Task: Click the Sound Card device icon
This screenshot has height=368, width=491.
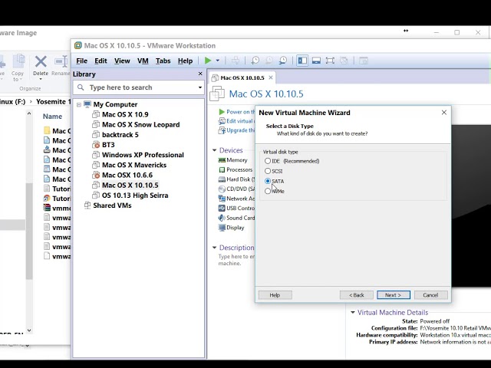Action: tap(222, 218)
